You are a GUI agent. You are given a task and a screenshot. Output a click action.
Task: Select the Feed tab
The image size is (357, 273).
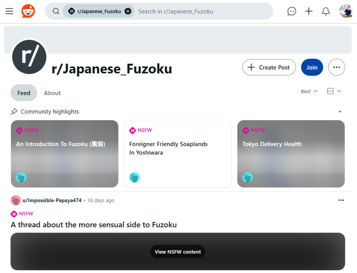coord(24,93)
